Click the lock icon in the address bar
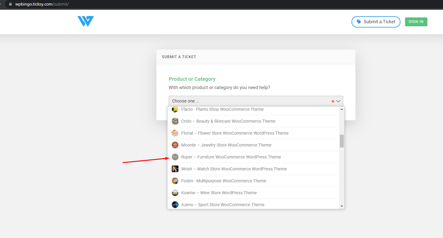The image size is (443, 238). (10, 4)
